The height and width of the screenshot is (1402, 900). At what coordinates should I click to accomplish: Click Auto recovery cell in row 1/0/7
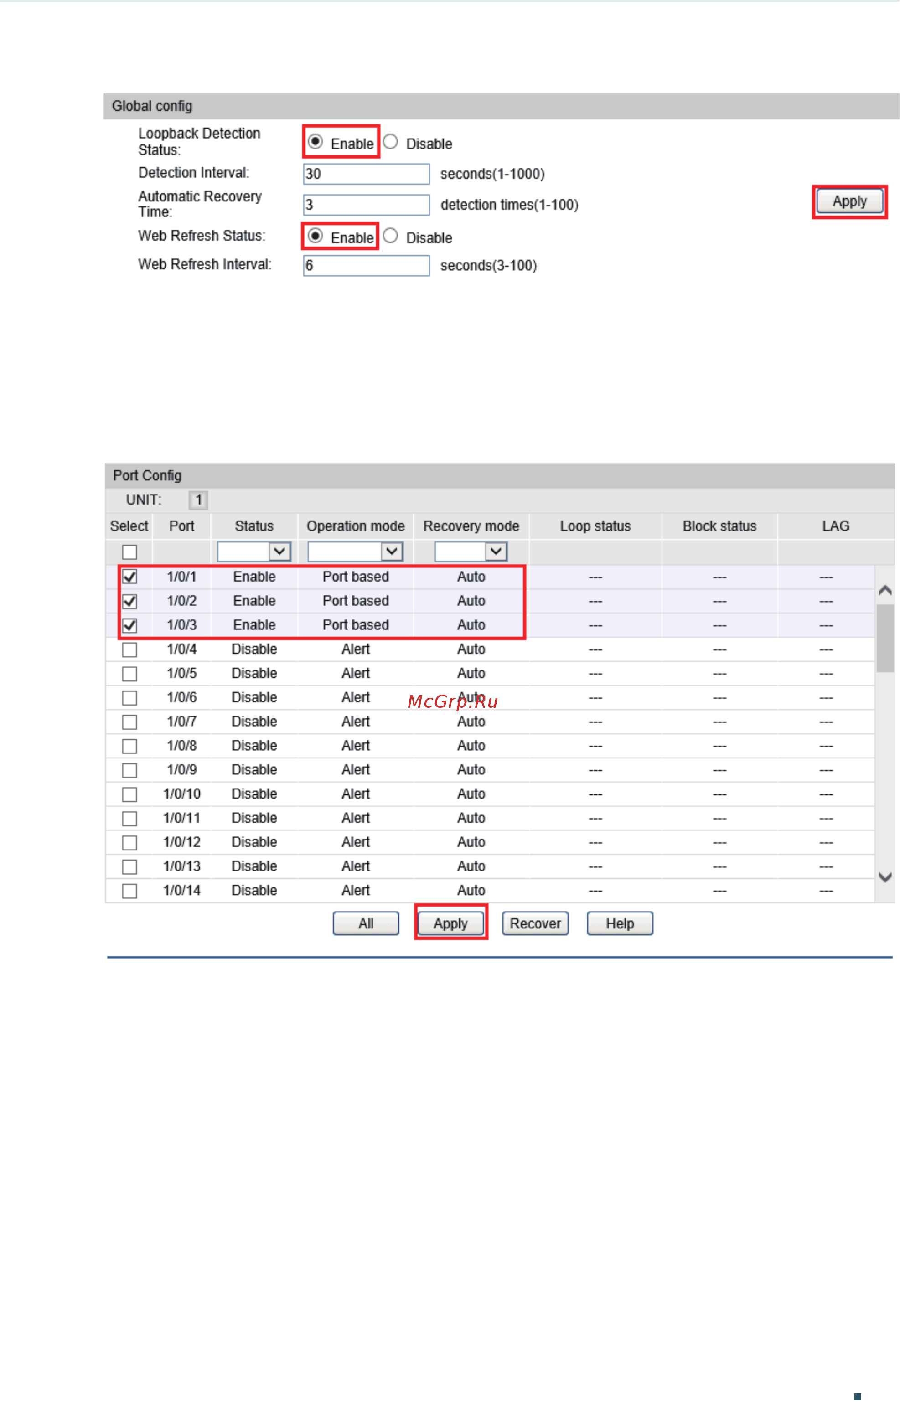[x=471, y=722]
